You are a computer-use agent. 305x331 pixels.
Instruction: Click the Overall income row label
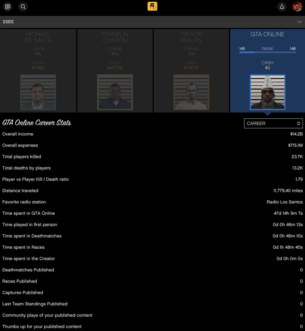[x=18, y=134]
